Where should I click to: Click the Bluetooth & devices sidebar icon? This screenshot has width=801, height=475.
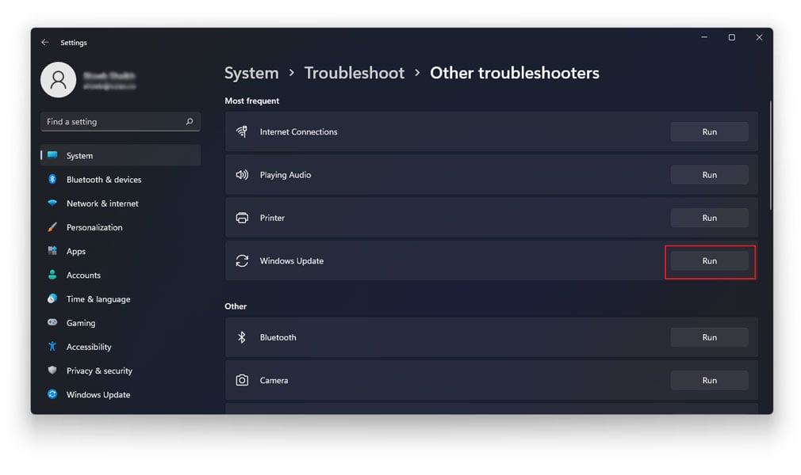52,179
